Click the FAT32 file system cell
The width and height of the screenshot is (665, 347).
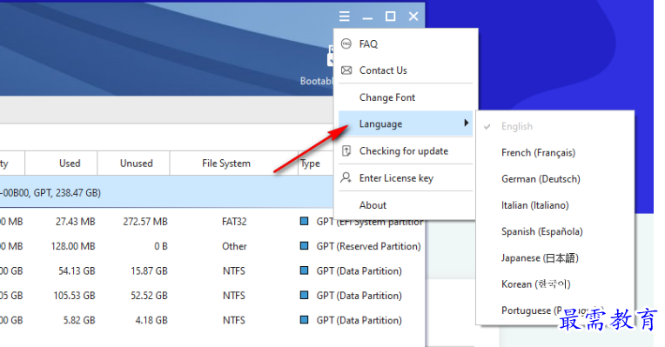click(x=234, y=222)
